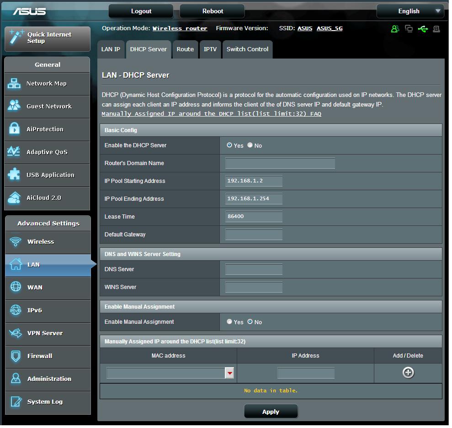Click the LAN house icon
Image resolution: width=452 pixels, height=428 pixels.
16,265
